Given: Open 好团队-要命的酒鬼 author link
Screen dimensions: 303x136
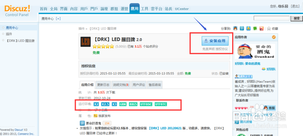Looking at the screenshot, I should pyautogui.click(x=248, y=64).
